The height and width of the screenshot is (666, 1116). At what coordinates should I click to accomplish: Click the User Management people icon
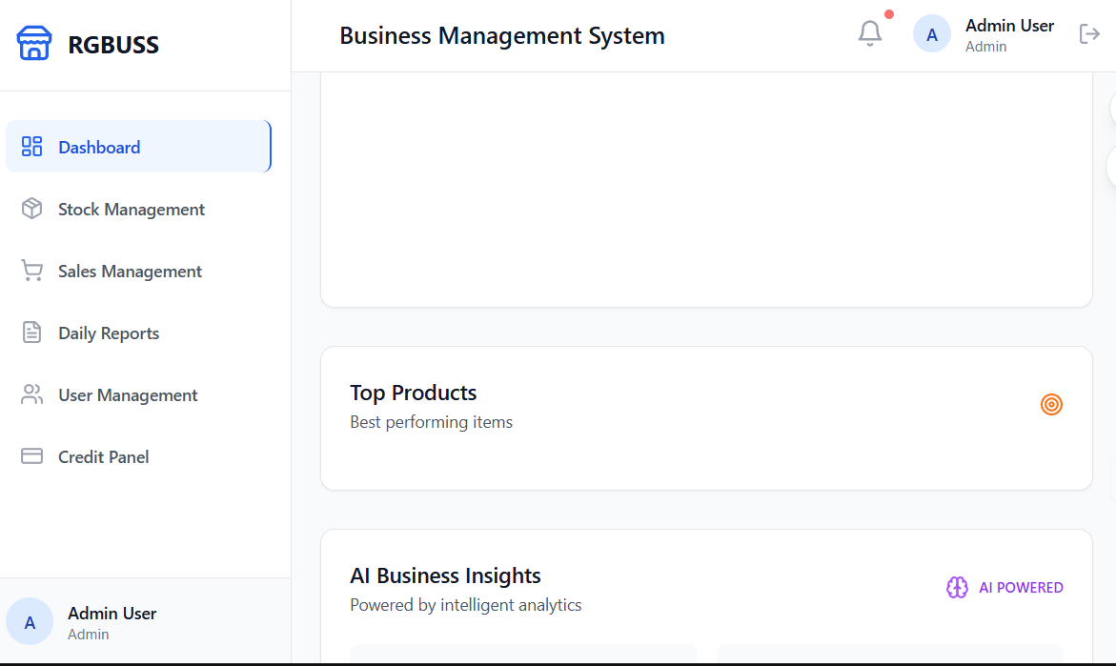pos(32,394)
